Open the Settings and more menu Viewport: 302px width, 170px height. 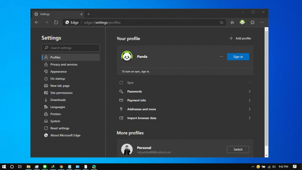point(262,23)
